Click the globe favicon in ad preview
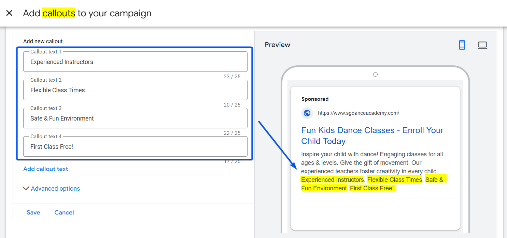507x238 pixels. click(x=307, y=113)
